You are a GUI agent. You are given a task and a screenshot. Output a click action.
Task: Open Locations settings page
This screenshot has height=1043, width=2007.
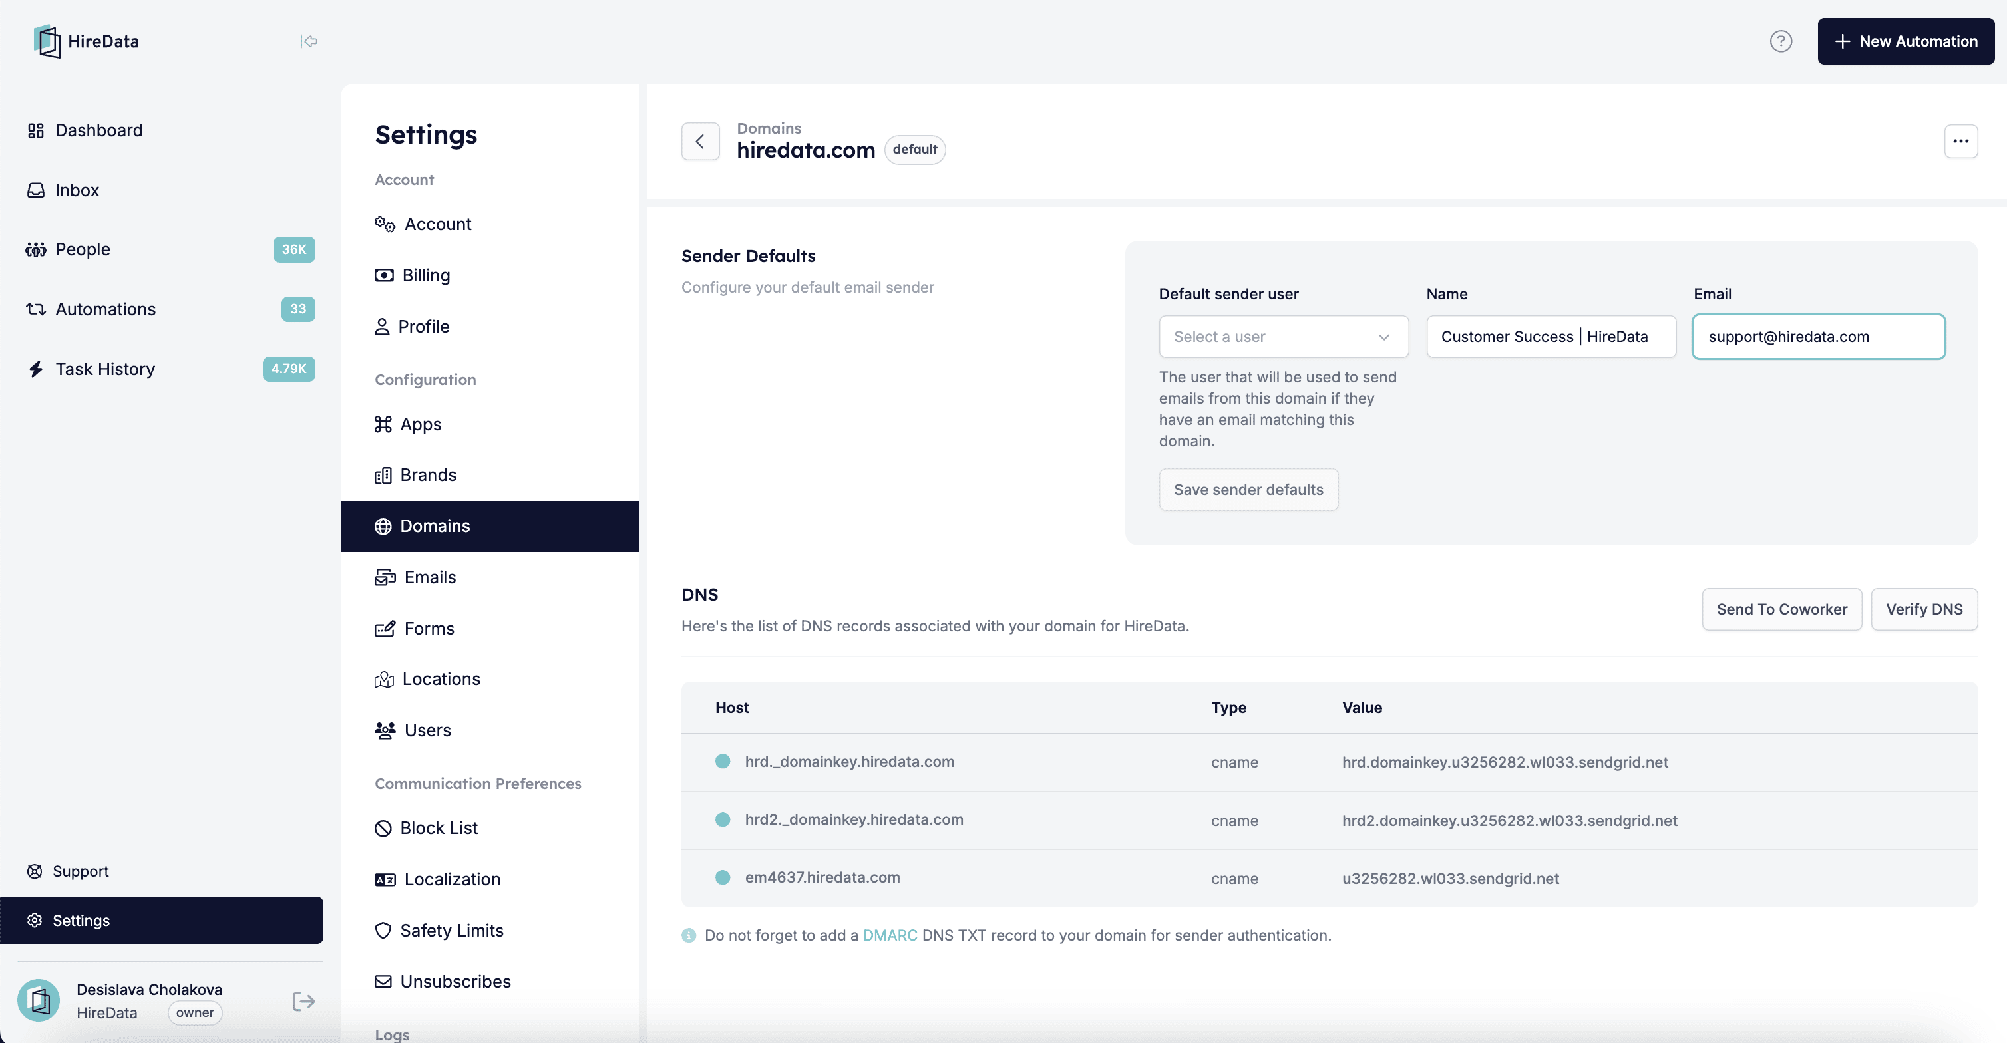coord(441,680)
